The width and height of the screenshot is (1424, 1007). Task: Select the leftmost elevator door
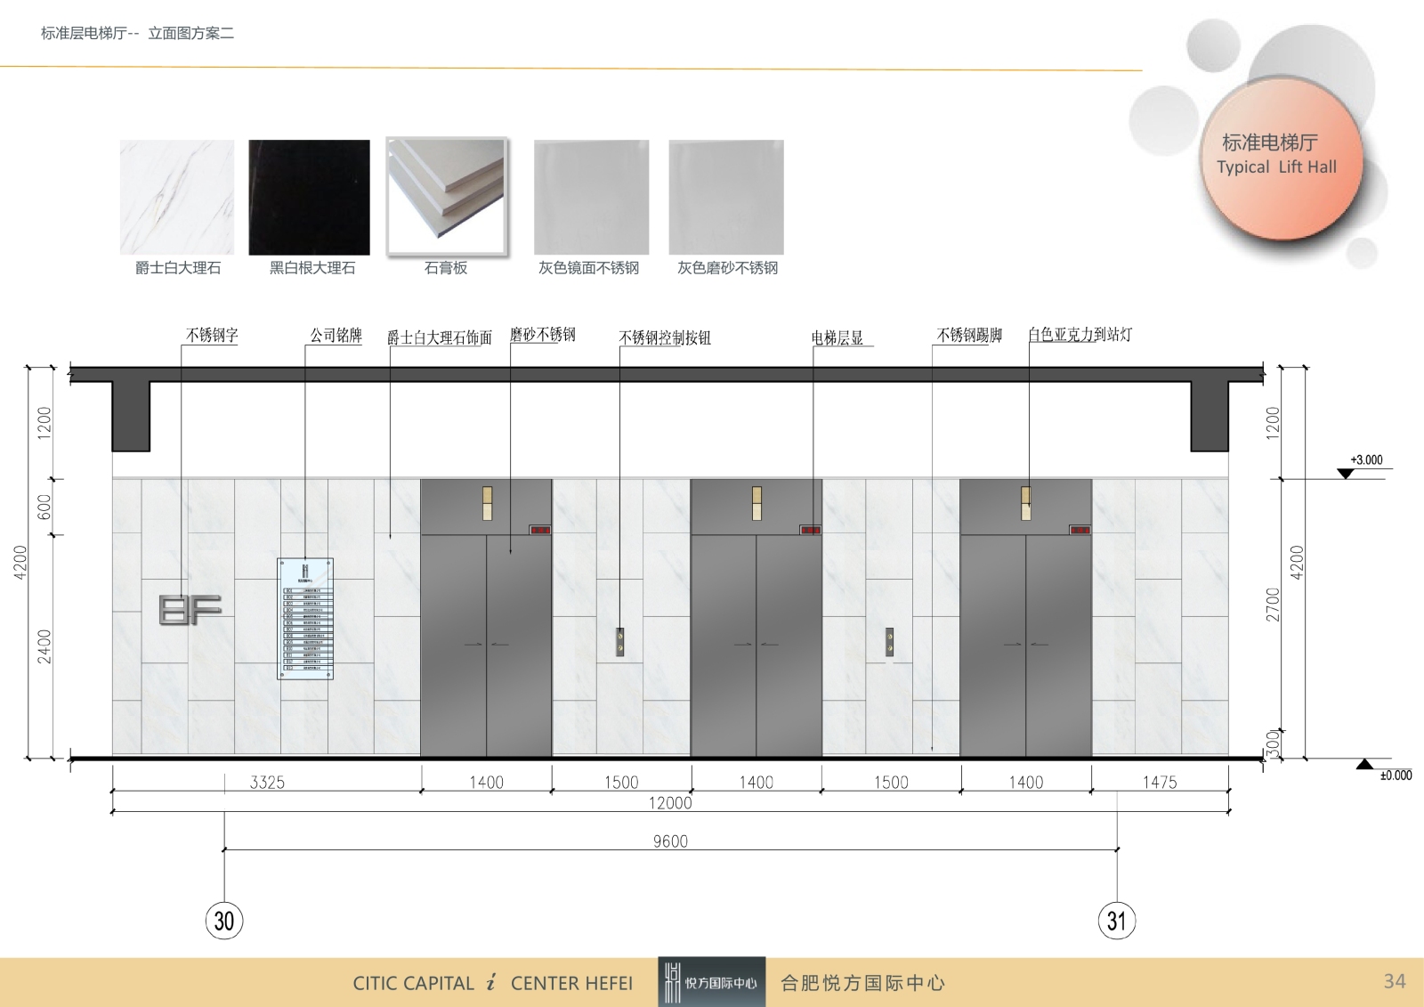pyautogui.click(x=487, y=646)
